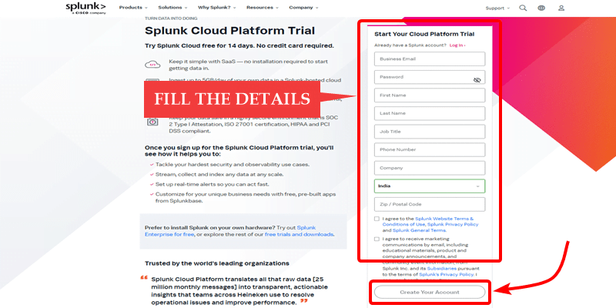Click Stream, collect and index any data bullet

click(x=219, y=175)
